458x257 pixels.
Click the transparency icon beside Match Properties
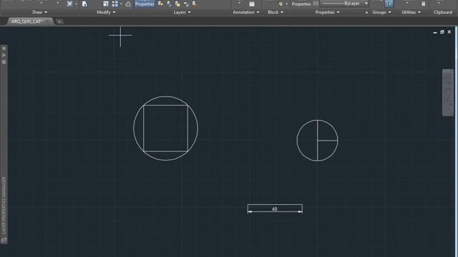click(316, 4)
